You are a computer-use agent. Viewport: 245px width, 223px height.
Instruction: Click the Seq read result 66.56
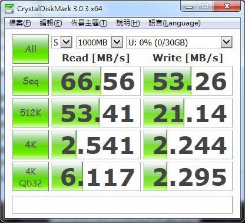(x=96, y=81)
